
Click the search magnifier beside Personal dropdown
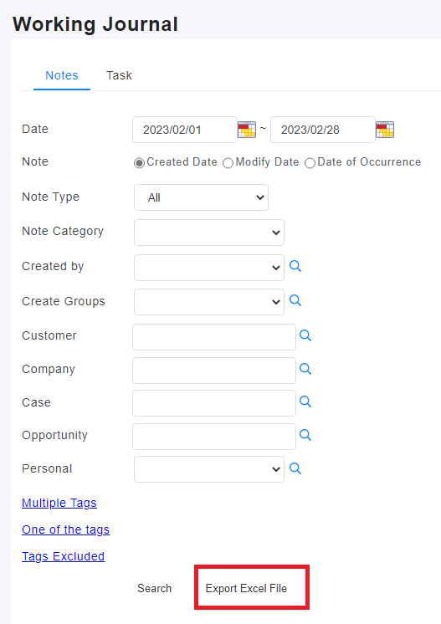pyautogui.click(x=295, y=468)
